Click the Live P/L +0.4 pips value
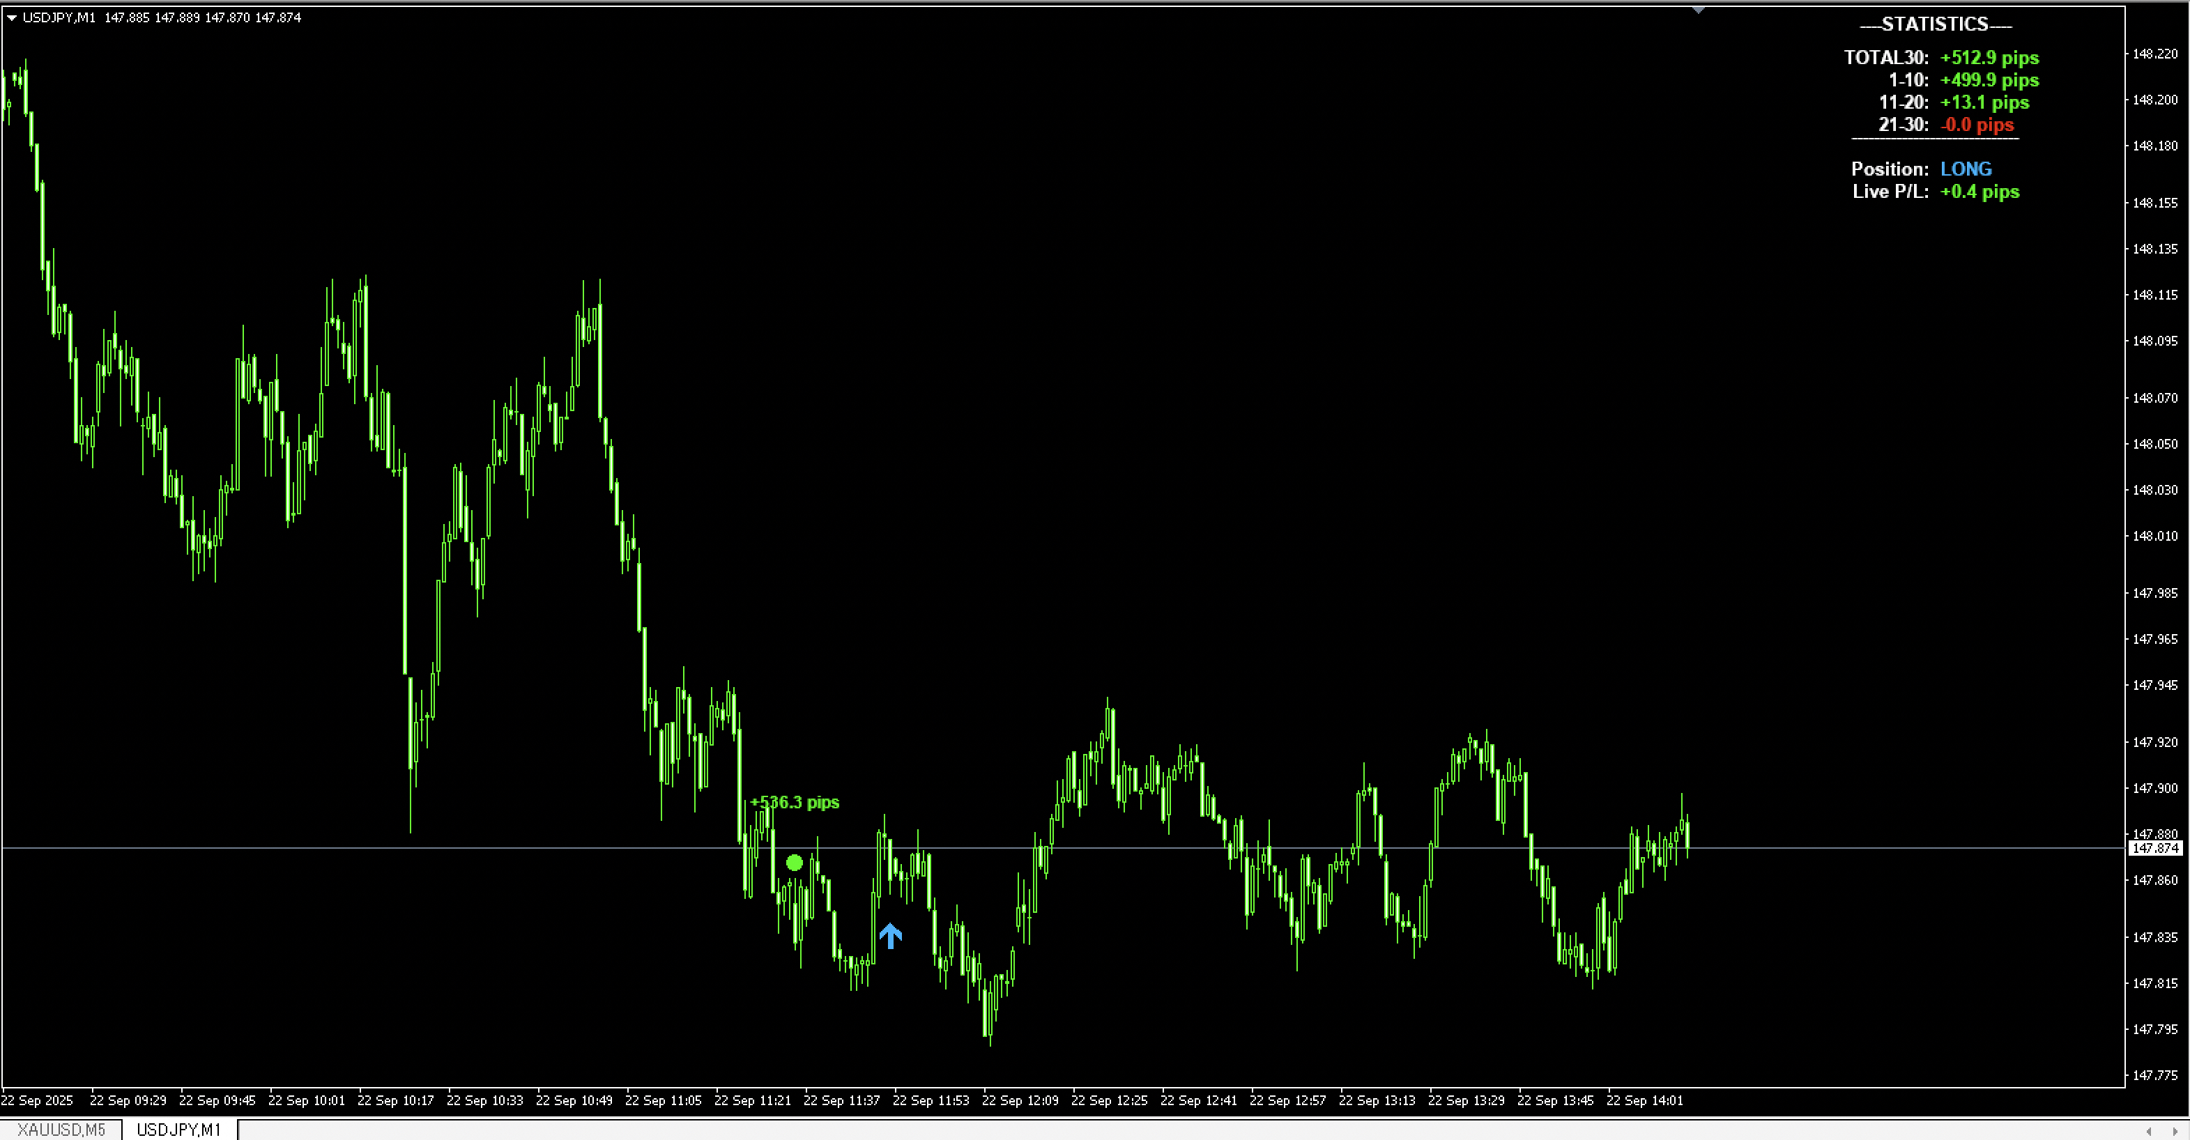This screenshot has width=2190, height=1140. click(x=1980, y=191)
